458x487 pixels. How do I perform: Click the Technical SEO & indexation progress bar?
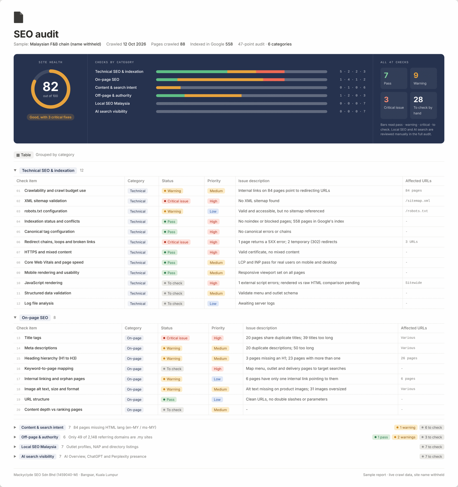click(242, 72)
